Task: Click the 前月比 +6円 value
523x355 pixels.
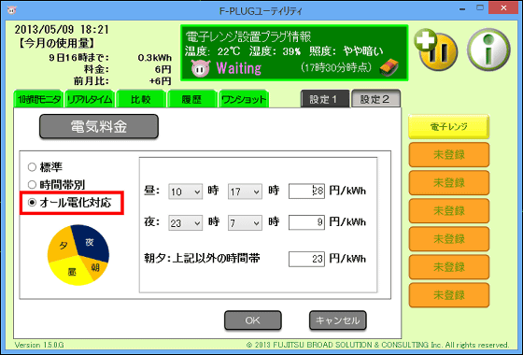Action: [x=161, y=80]
